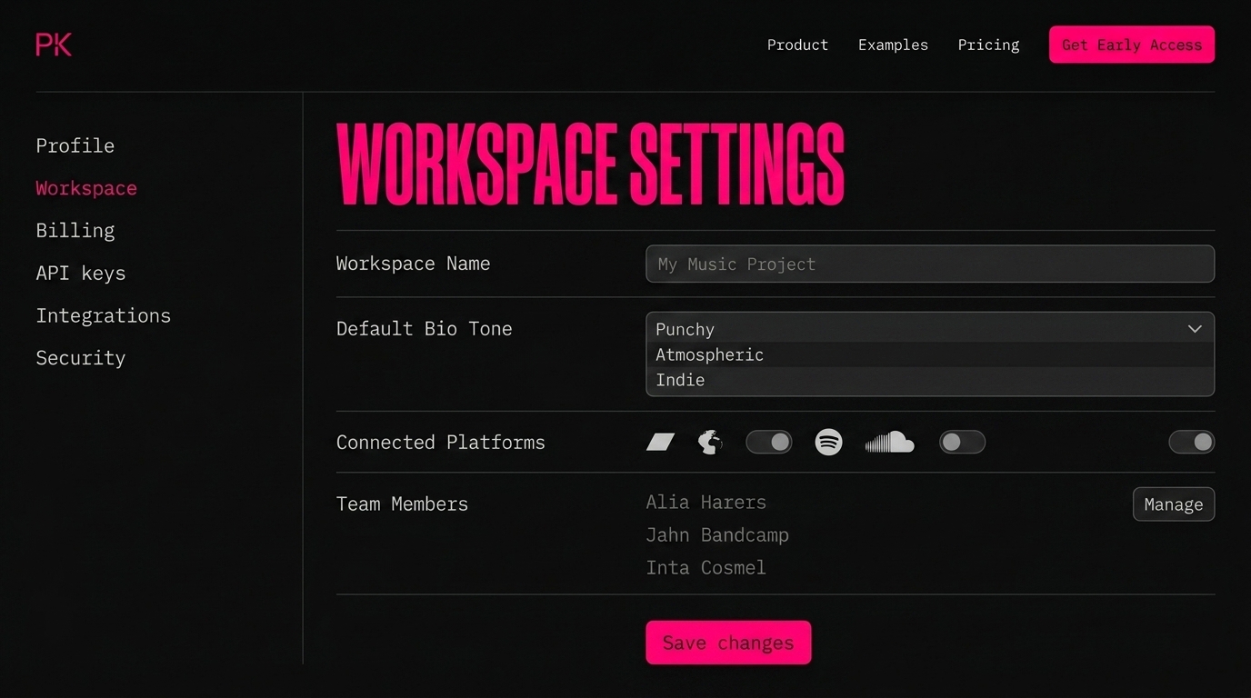This screenshot has width=1251, height=698.
Task: Click the PK logo in header
Action: 54,45
